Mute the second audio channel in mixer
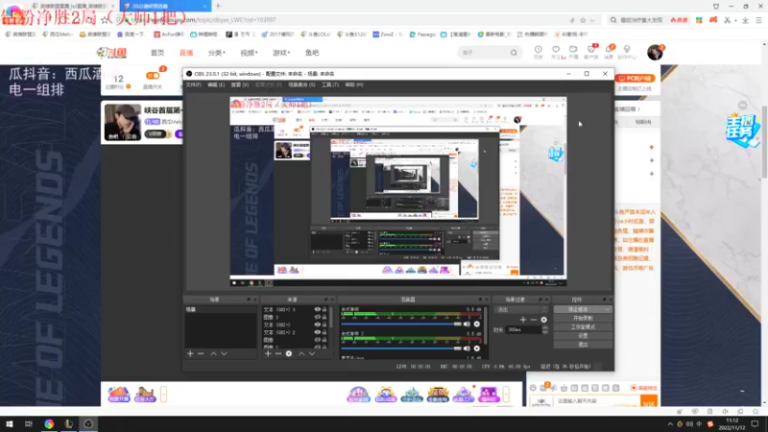The height and width of the screenshot is (432, 768). coord(467,348)
